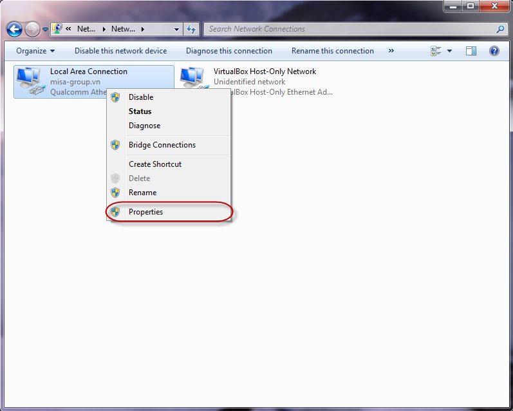513x411 pixels.
Task: Choose Properties from the context menu
Action: pyautogui.click(x=145, y=212)
